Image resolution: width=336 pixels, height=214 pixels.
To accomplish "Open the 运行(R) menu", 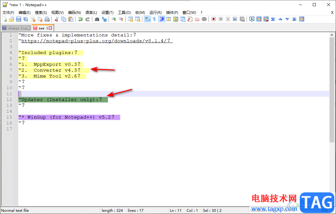I will 156,13.
